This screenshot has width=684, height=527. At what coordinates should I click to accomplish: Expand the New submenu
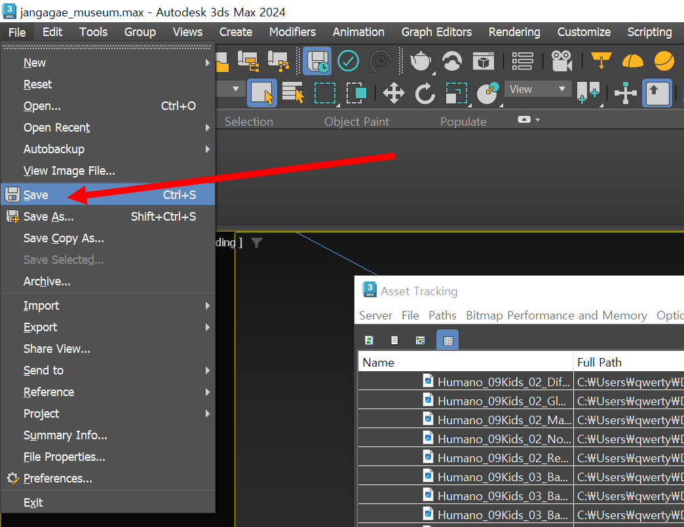tap(208, 63)
